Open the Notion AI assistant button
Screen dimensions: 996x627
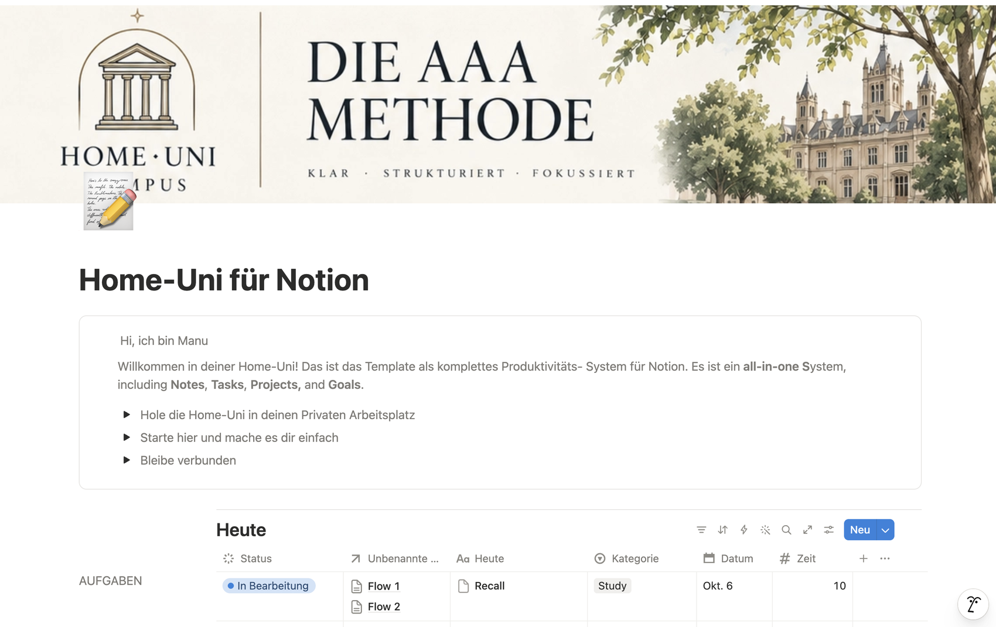973,604
